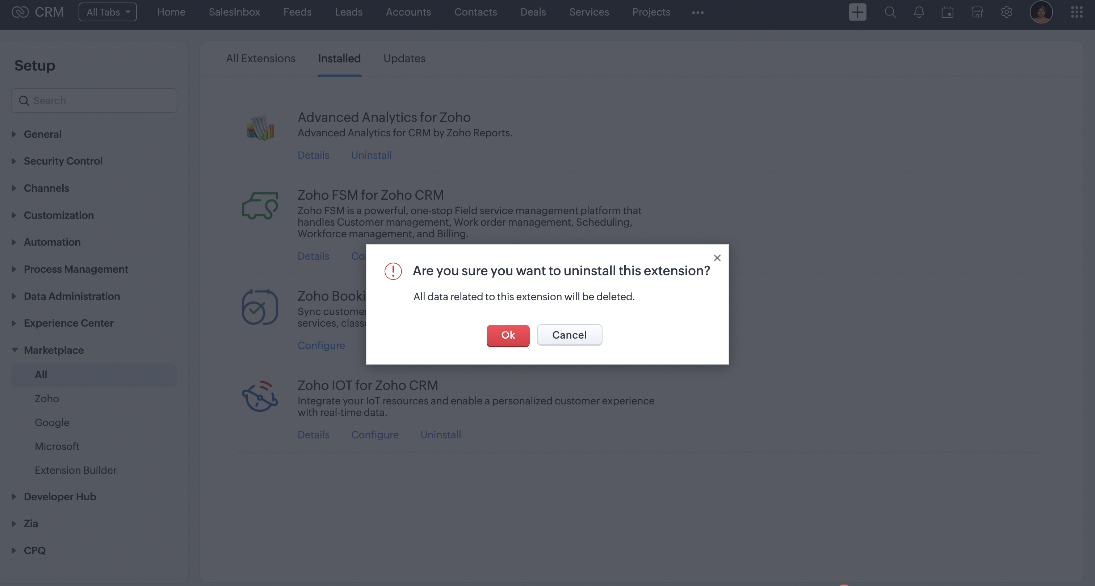This screenshot has width=1095, height=586.
Task: Show more modules via ellipsis menu
Action: pyautogui.click(x=697, y=13)
